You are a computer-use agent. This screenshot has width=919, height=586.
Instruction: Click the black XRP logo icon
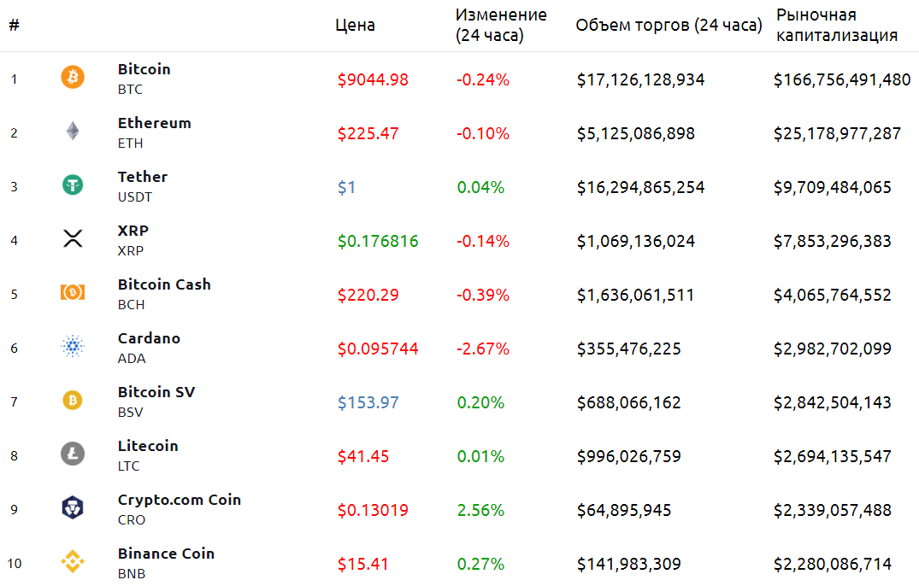73,239
